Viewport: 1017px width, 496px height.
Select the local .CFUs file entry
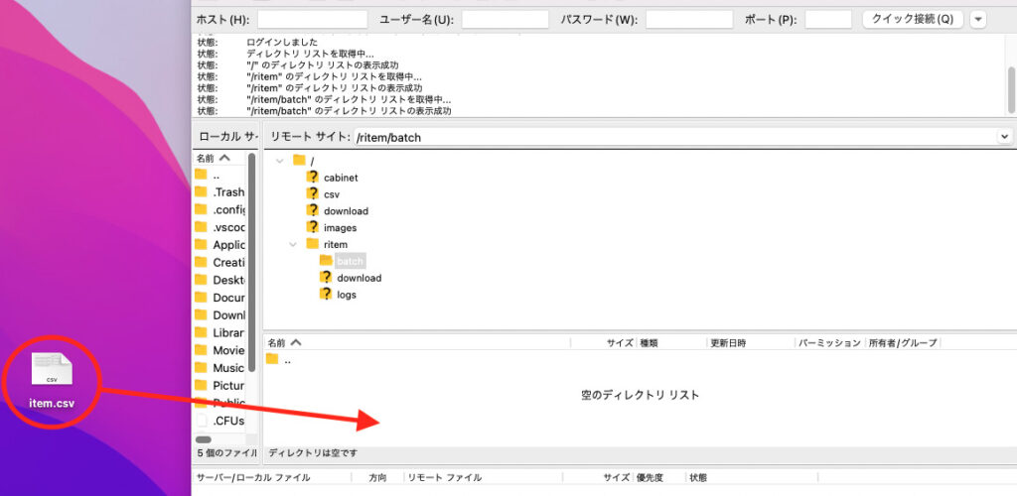tap(219, 421)
